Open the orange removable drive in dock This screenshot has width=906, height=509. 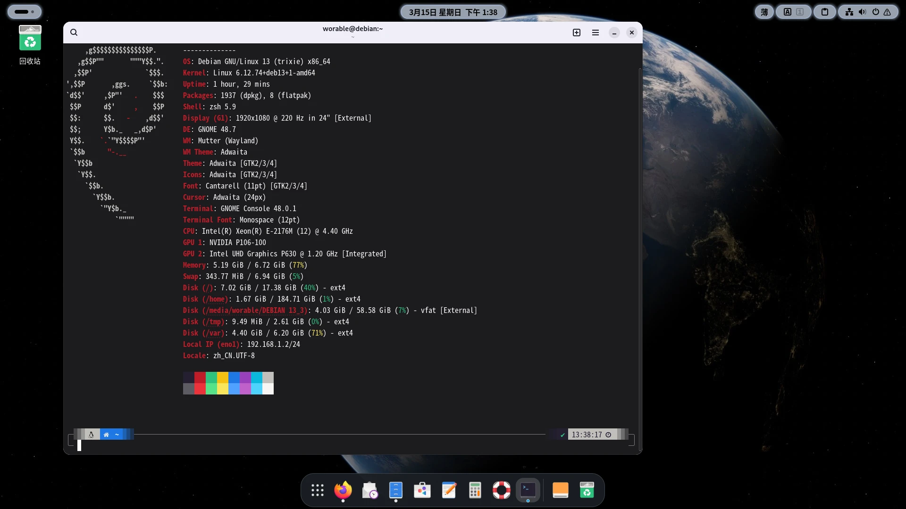[x=560, y=490]
